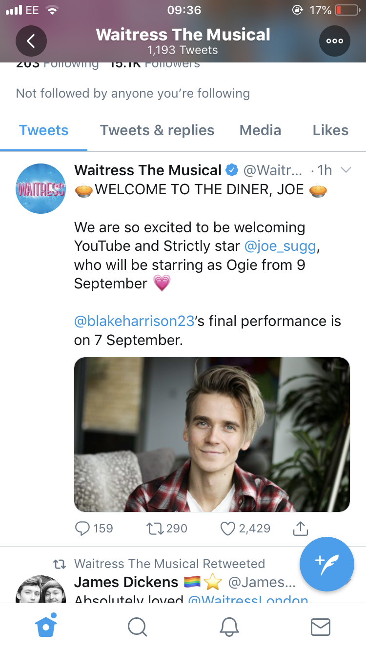Switch to the Likes tab
366x651 pixels.
[x=330, y=130]
